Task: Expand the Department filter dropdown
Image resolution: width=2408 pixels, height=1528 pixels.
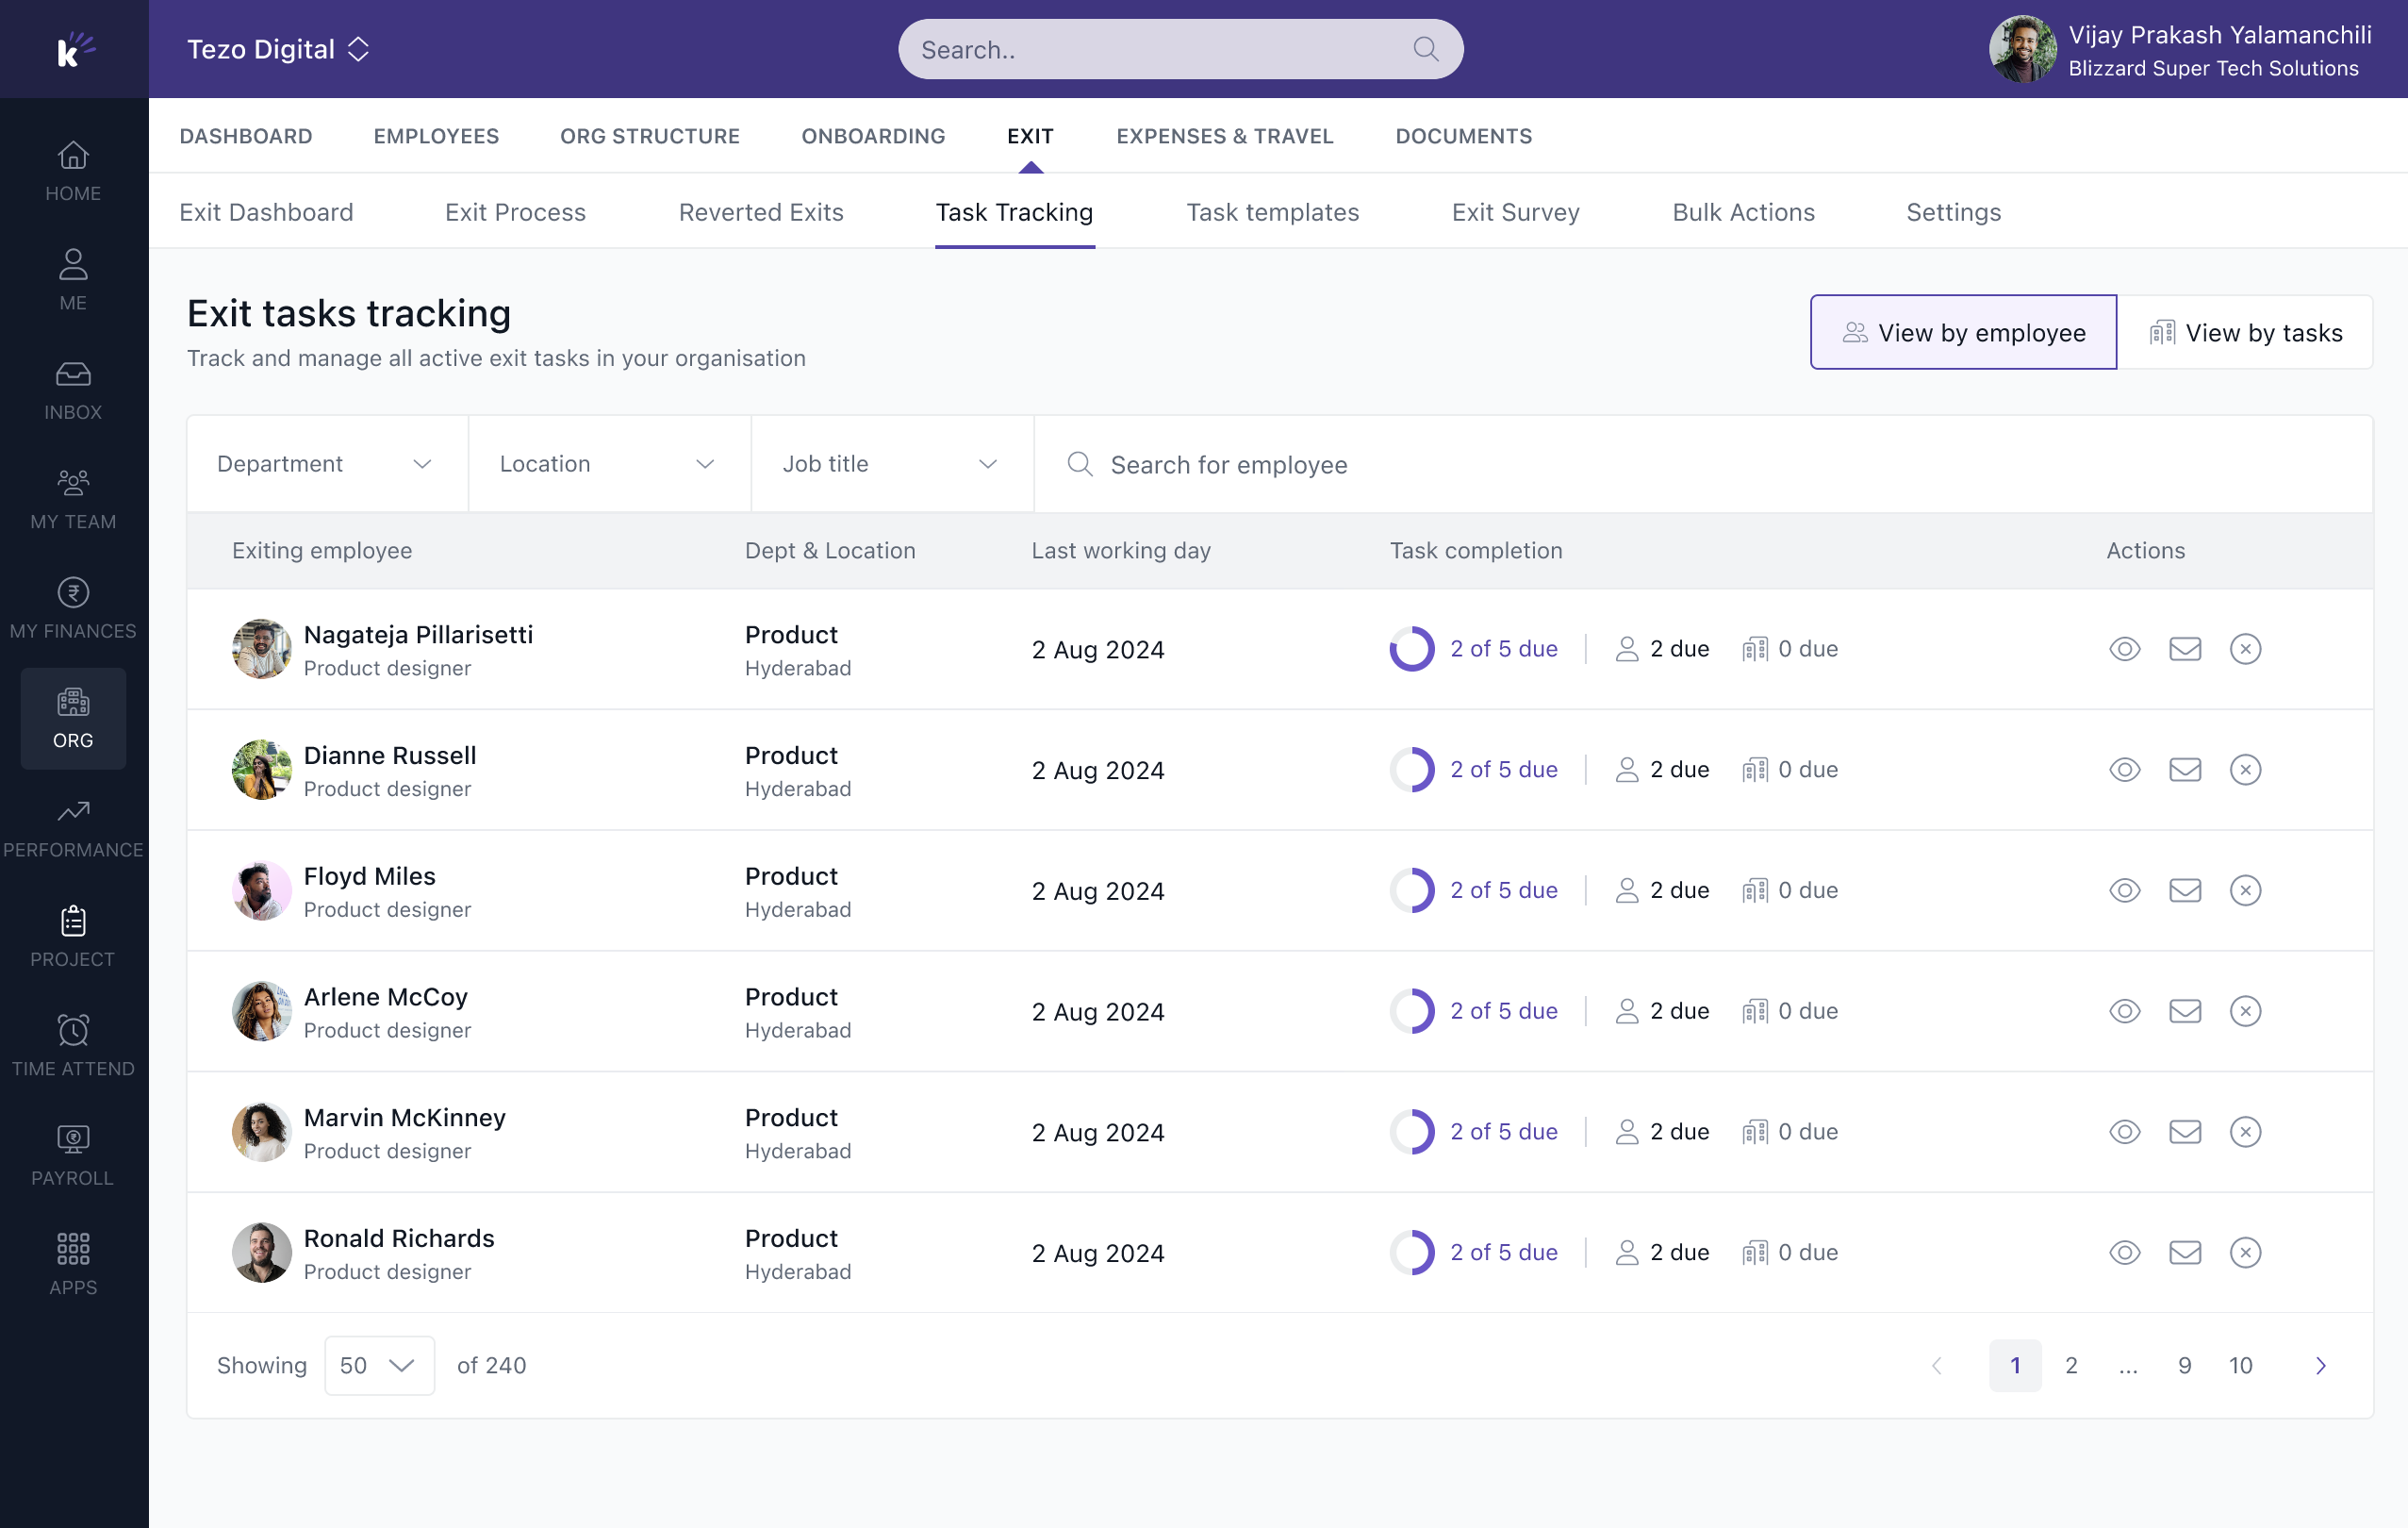Action: pyautogui.click(x=326, y=463)
